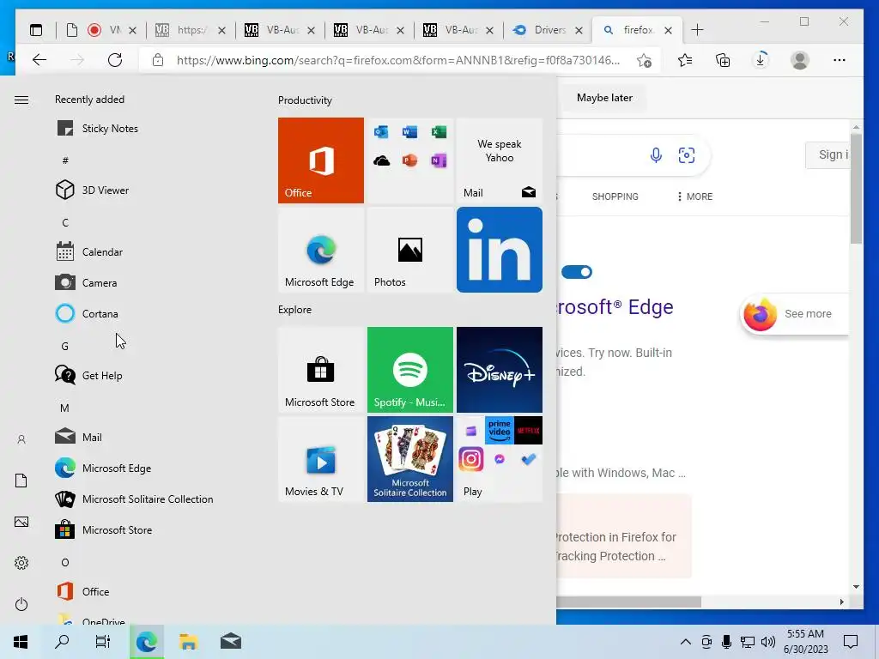This screenshot has width=879, height=659.
Task: Open the Edge Collections button
Action: 723,60
